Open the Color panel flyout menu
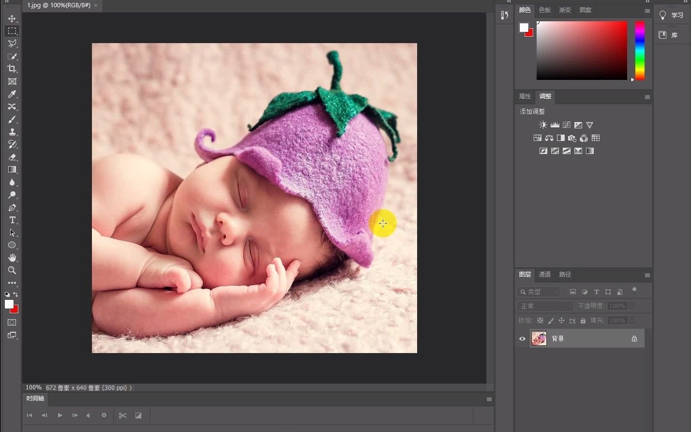This screenshot has width=691, height=432. click(647, 11)
